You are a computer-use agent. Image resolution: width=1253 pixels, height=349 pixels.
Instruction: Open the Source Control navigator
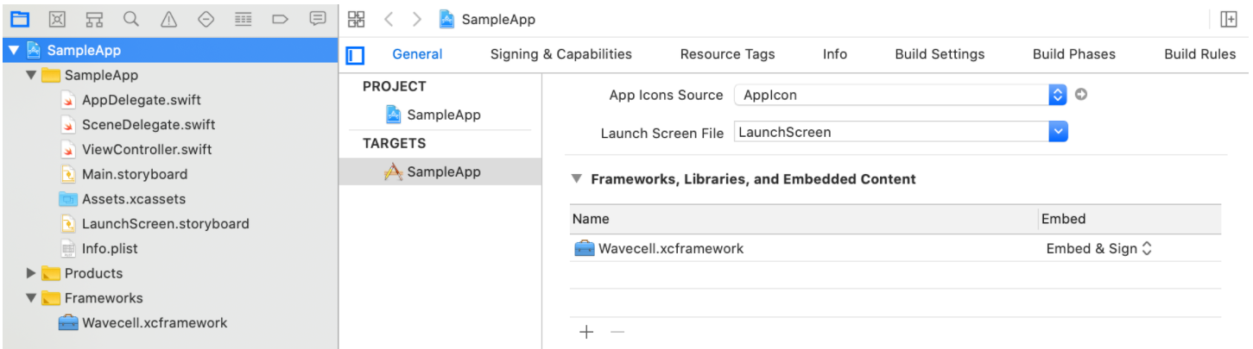coord(55,18)
